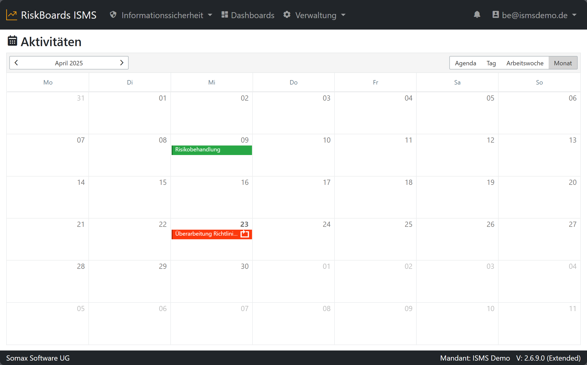Go to the previous month with left arrow
Viewport: 587px width, 365px height.
16,63
